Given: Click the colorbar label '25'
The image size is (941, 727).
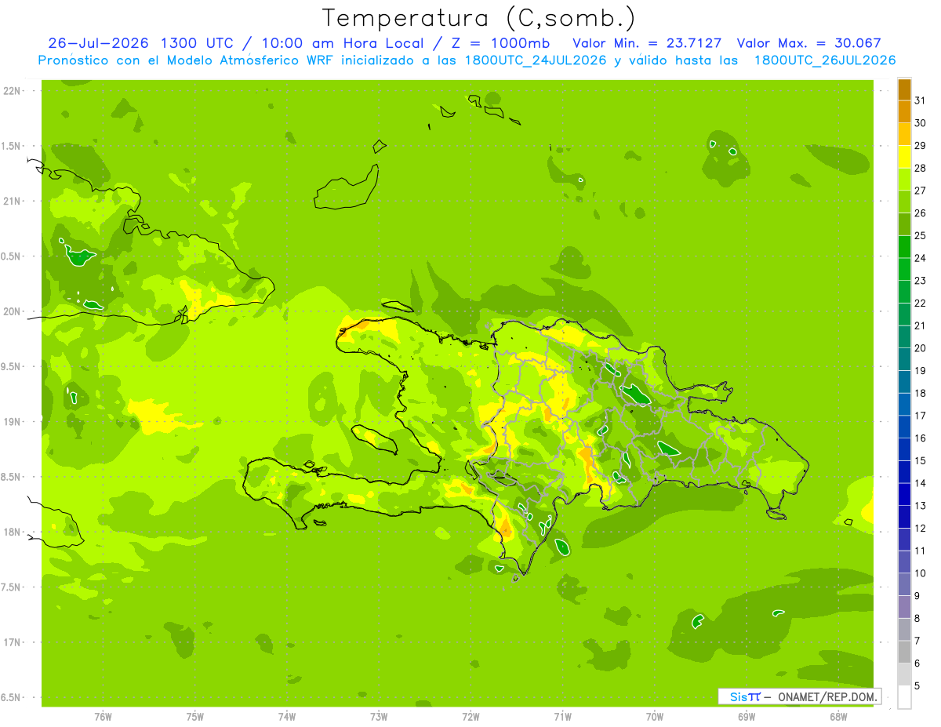Looking at the screenshot, I should [920, 235].
